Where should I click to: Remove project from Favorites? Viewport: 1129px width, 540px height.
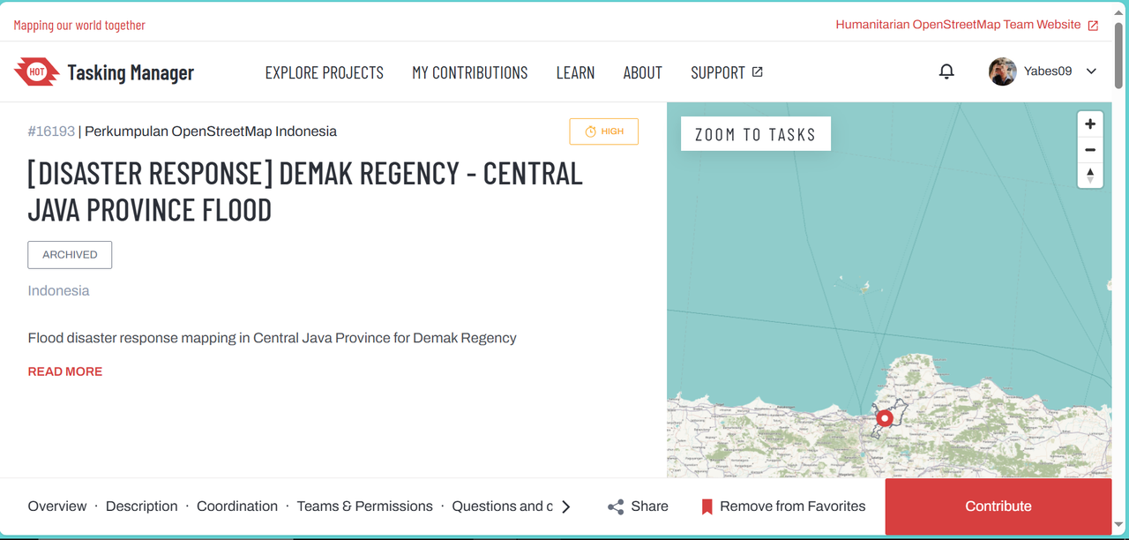coord(783,506)
